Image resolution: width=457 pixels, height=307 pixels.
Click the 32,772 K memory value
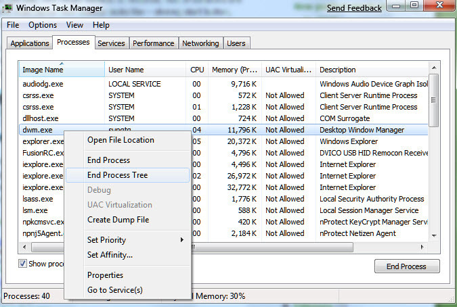[242, 187]
